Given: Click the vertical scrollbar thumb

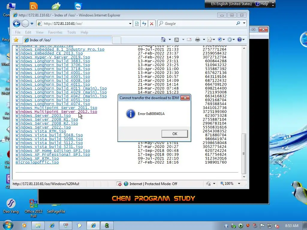Looking at the screenshot, I should (x=244, y=154).
